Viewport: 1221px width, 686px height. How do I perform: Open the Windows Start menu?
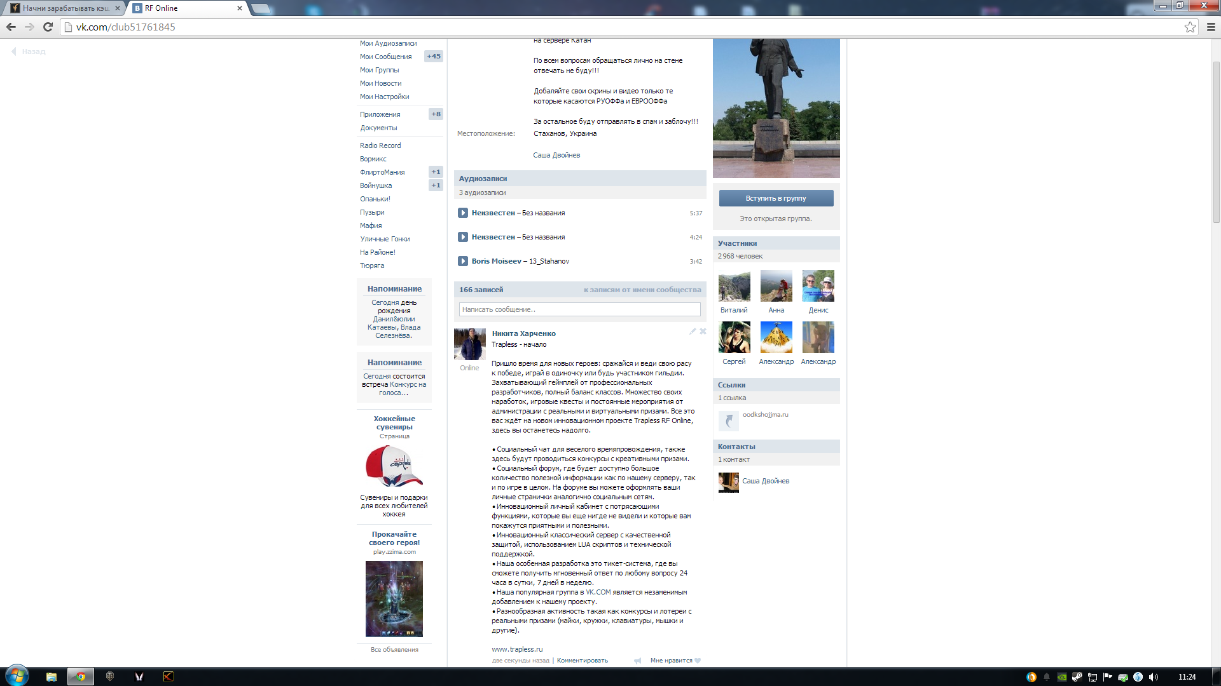[17, 676]
